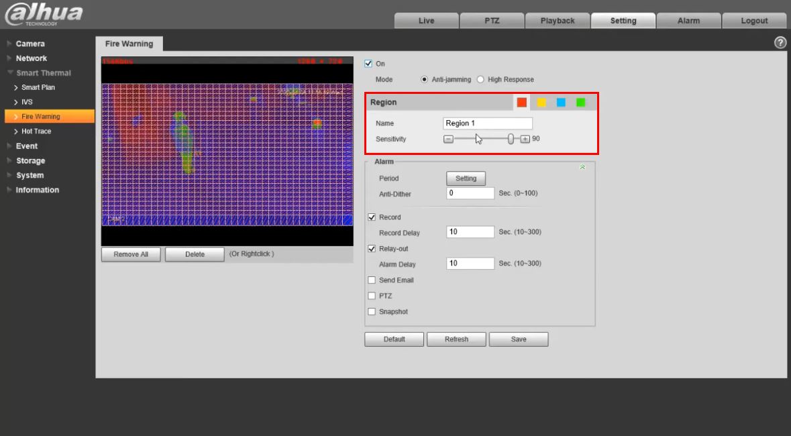
Task: Select the blue region color swatch
Action: (x=561, y=103)
